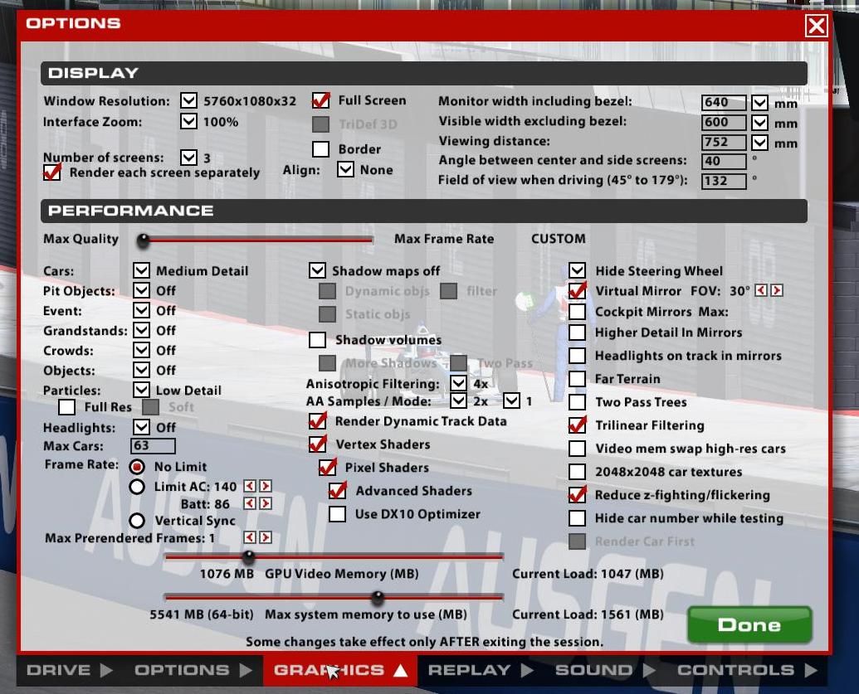Viewport: 859px width, 694px height.
Task: Click the Max Quality slider handle
Action: (144, 240)
